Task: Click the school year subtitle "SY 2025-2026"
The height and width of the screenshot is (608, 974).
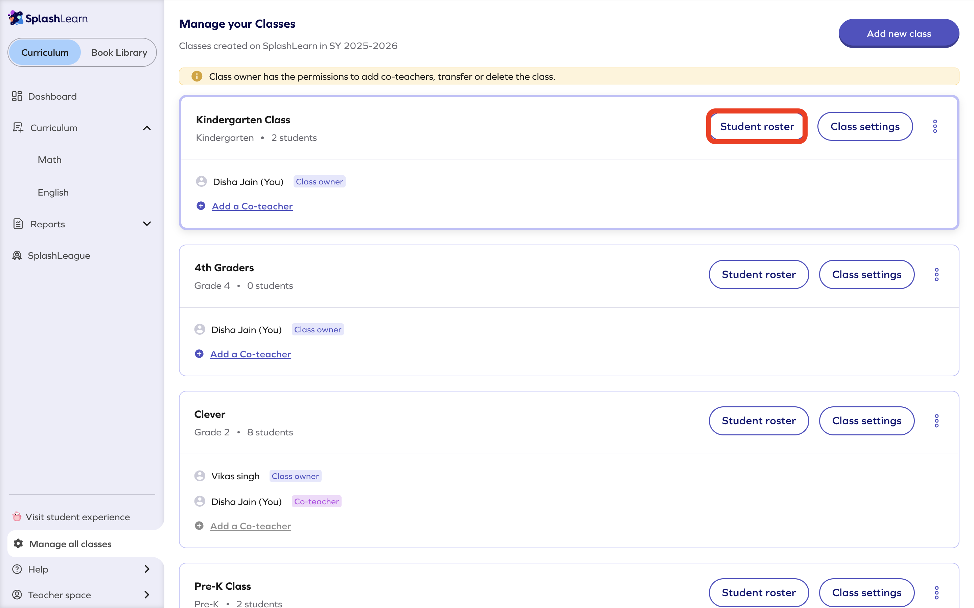Action: click(364, 46)
